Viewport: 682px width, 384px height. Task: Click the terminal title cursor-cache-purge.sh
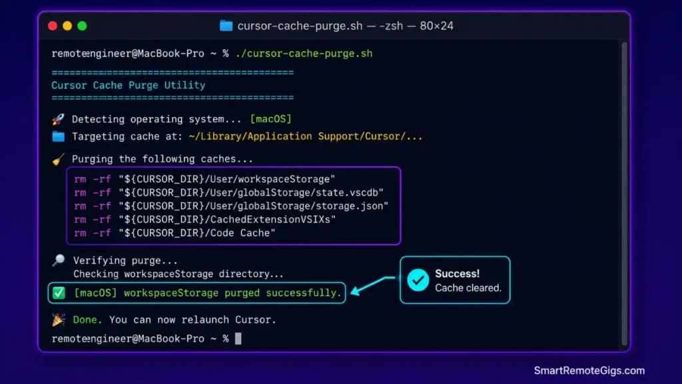click(x=300, y=26)
